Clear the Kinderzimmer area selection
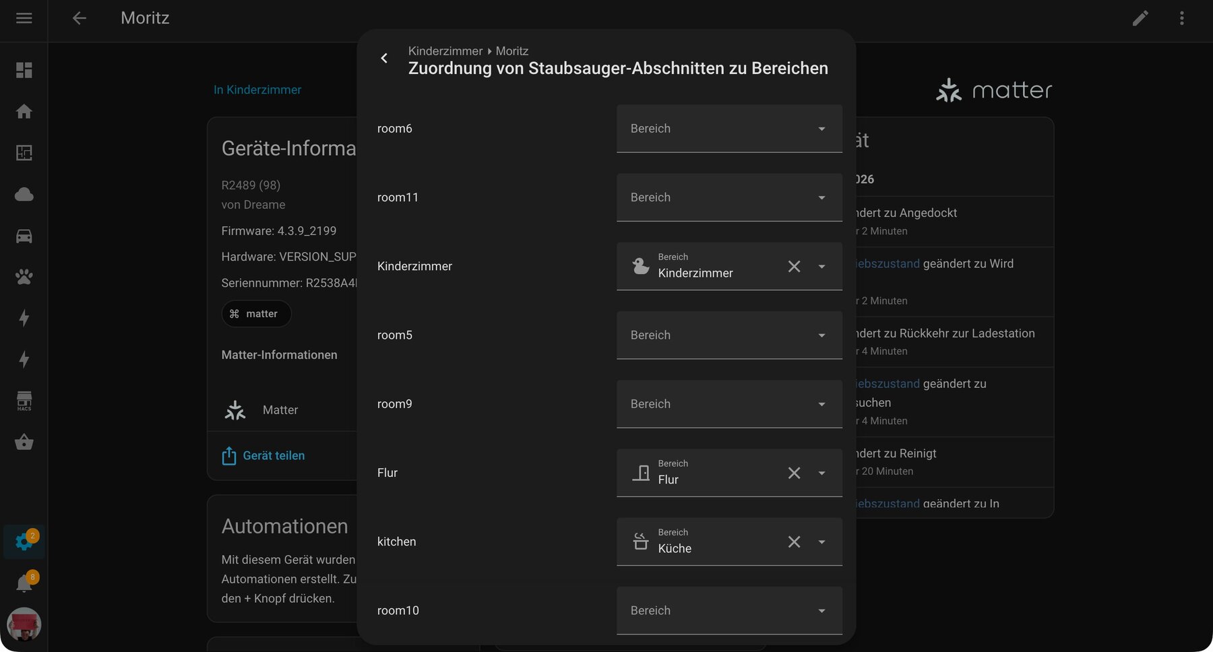 (x=794, y=267)
